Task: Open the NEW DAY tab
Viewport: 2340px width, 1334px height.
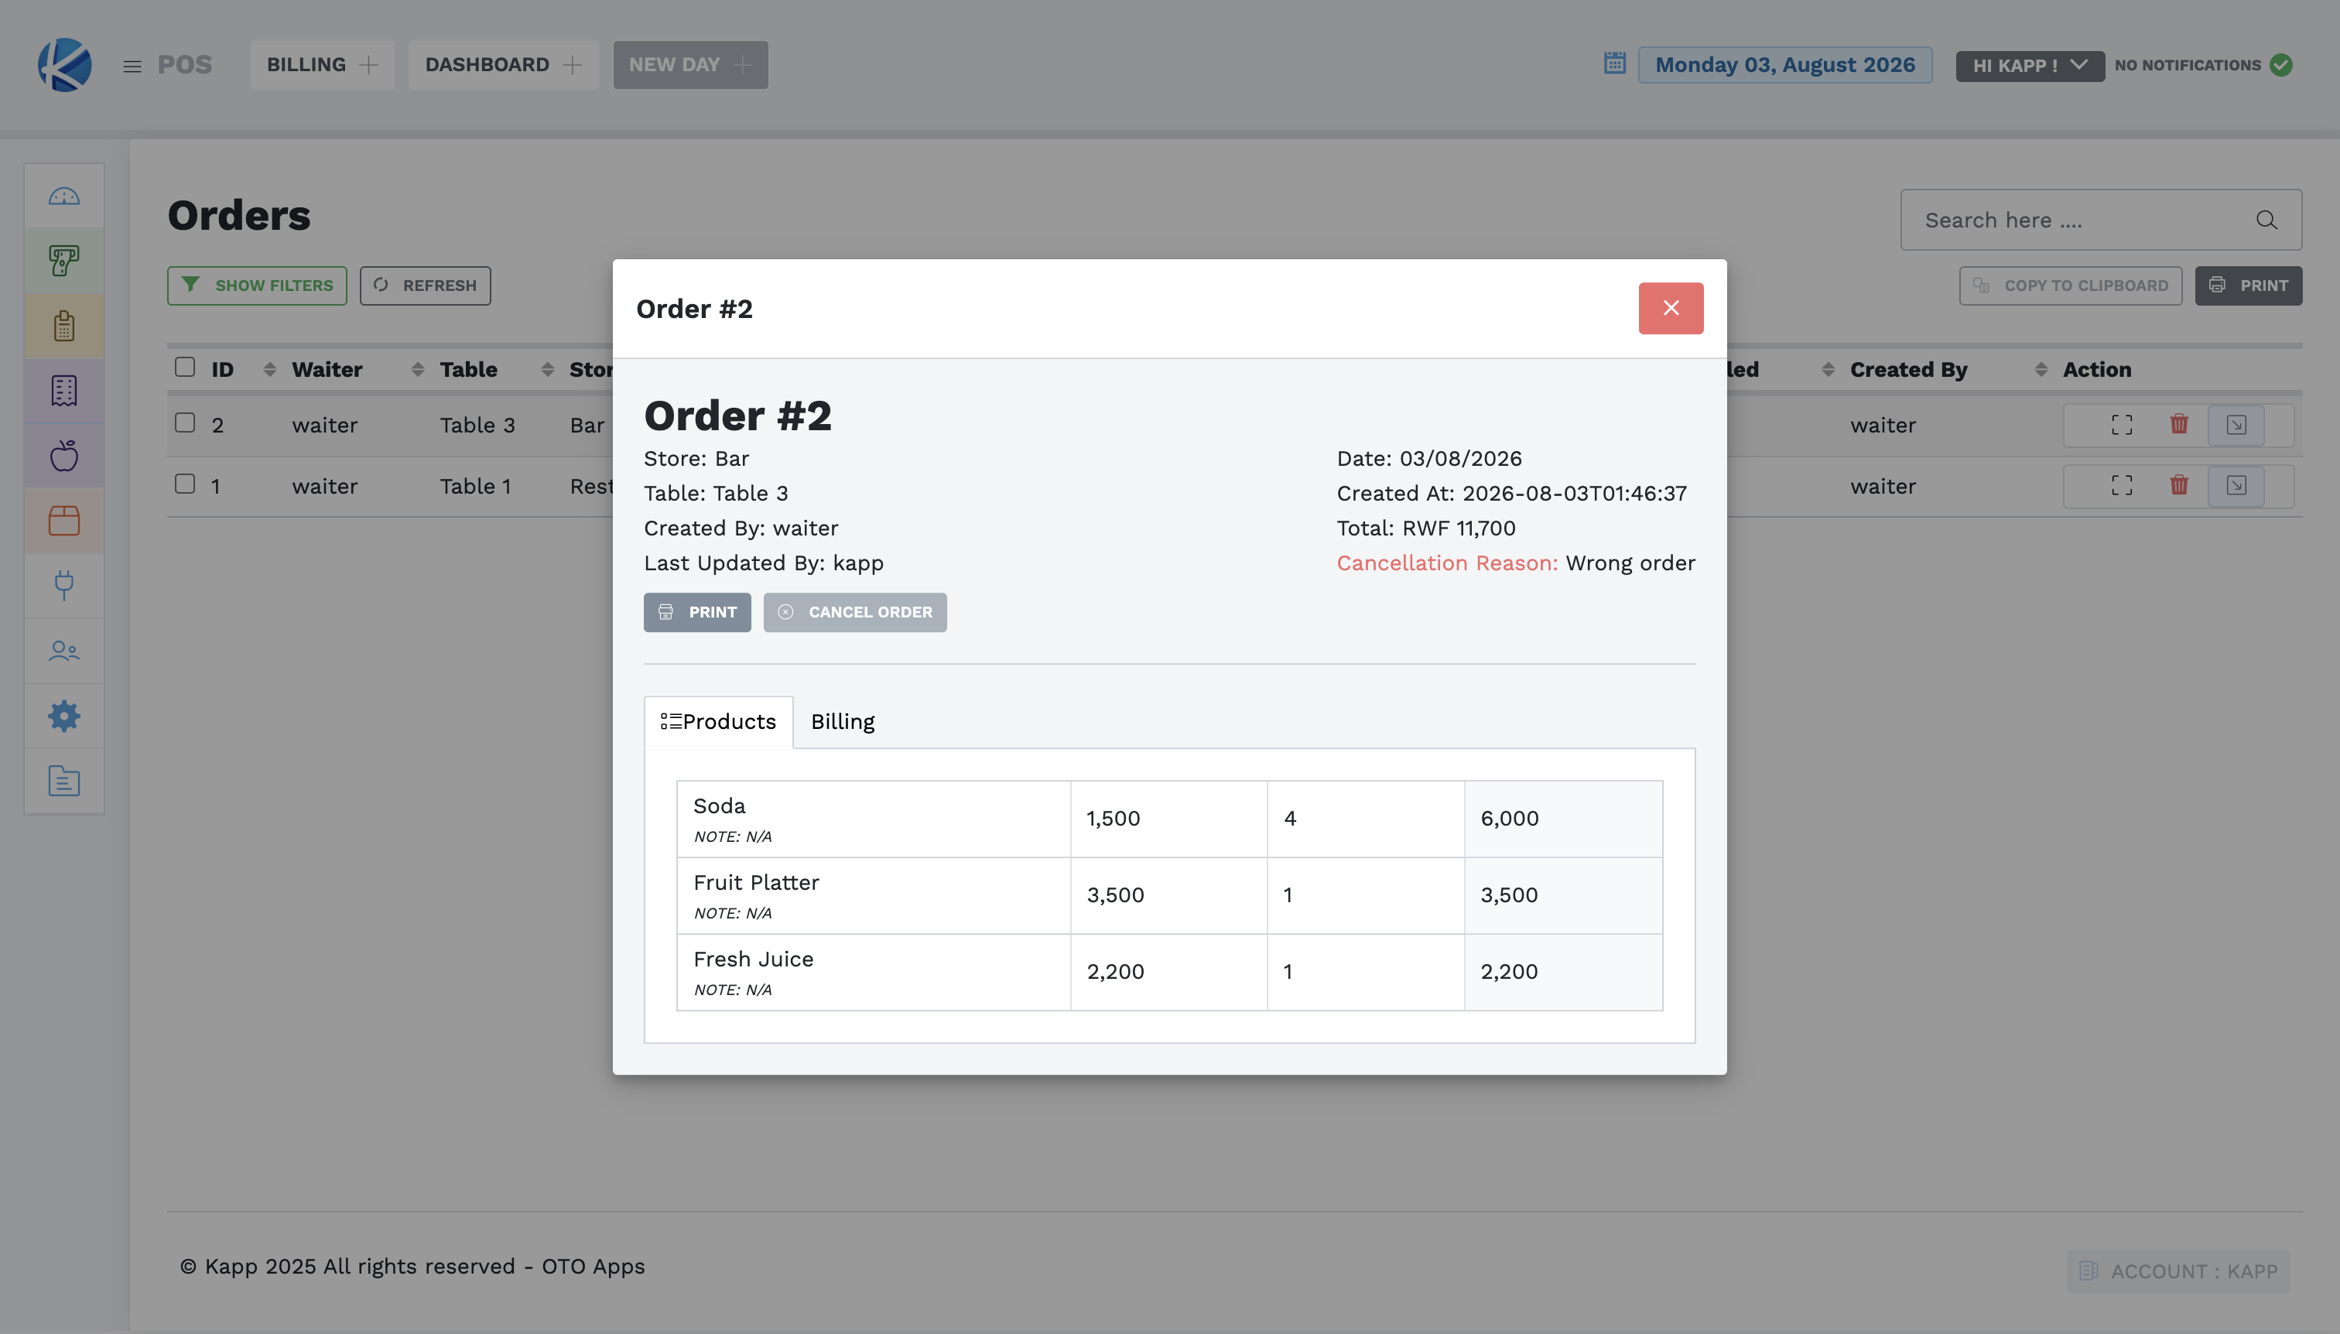Action: click(x=691, y=64)
